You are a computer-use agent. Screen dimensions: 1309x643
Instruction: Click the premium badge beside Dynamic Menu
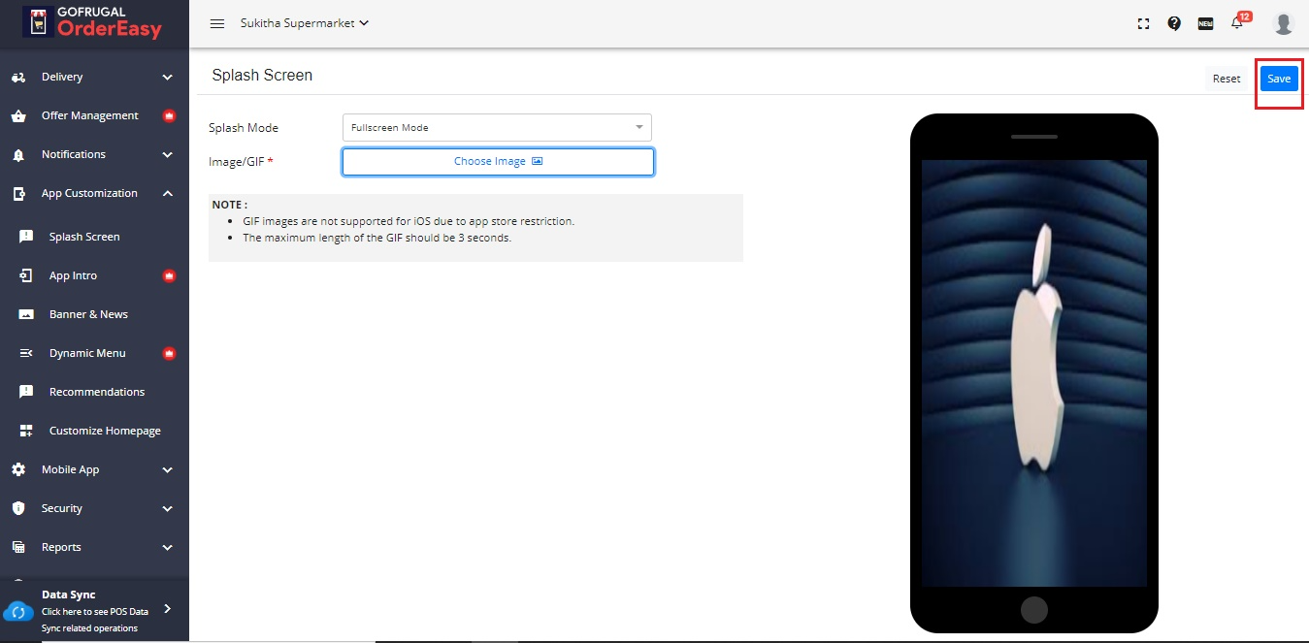[x=169, y=353]
